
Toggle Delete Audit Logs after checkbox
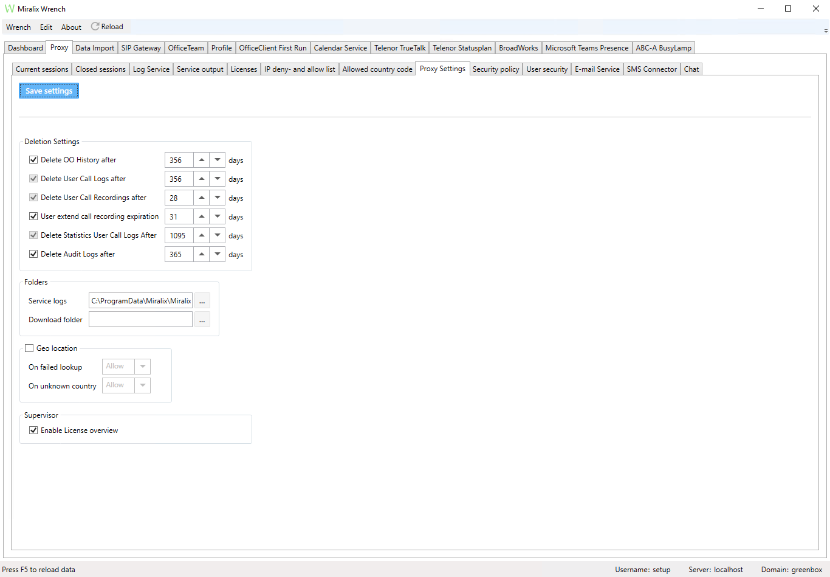tap(33, 254)
